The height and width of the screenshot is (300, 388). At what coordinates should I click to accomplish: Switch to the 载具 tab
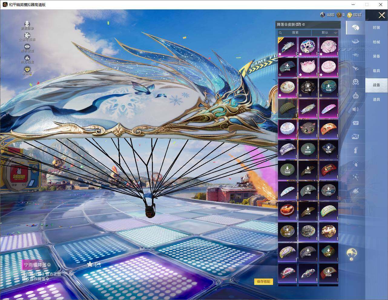pyautogui.click(x=376, y=71)
